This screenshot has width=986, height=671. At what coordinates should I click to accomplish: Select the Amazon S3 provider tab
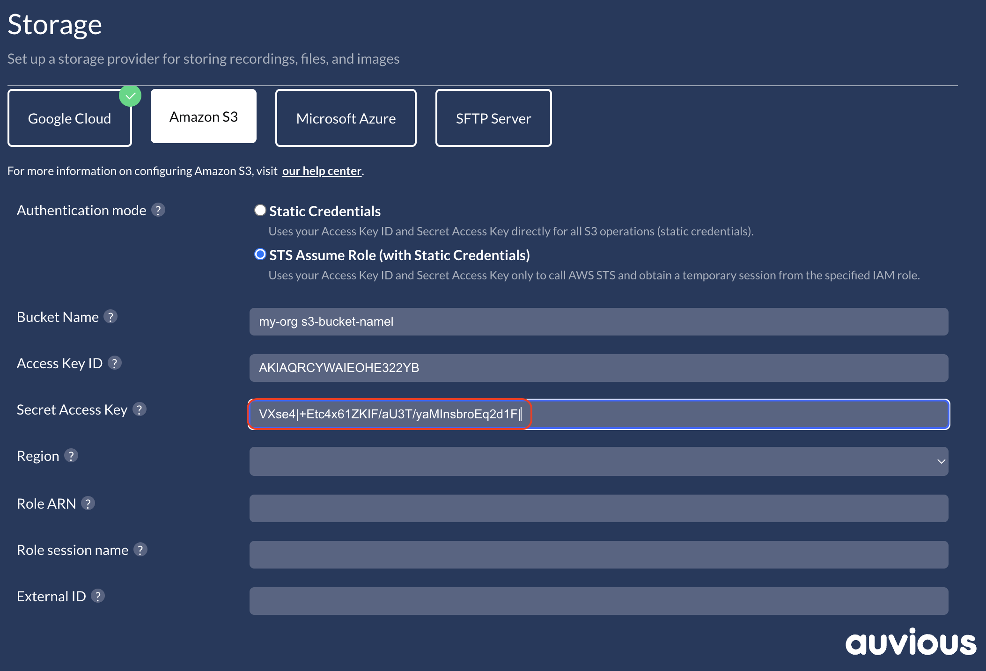tap(204, 117)
